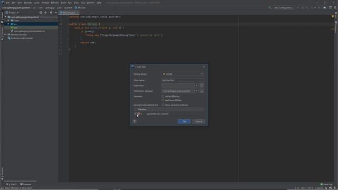The image size is (338, 190).
Task: Click CRLF line separator in status bar
Action: point(303,188)
